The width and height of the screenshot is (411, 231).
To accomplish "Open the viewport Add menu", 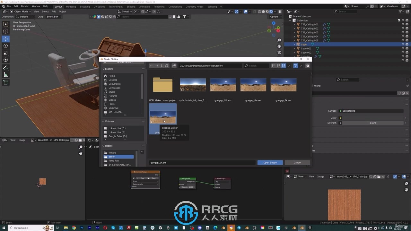I will click(54, 12).
